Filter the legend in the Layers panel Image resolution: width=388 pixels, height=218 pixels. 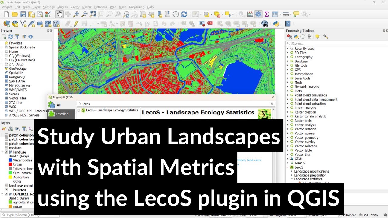tap(24, 129)
